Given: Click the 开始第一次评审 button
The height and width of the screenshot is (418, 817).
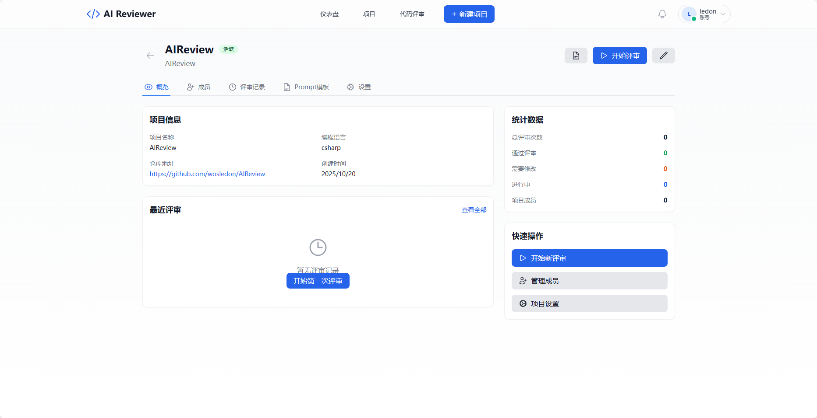Looking at the screenshot, I should 318,281.
